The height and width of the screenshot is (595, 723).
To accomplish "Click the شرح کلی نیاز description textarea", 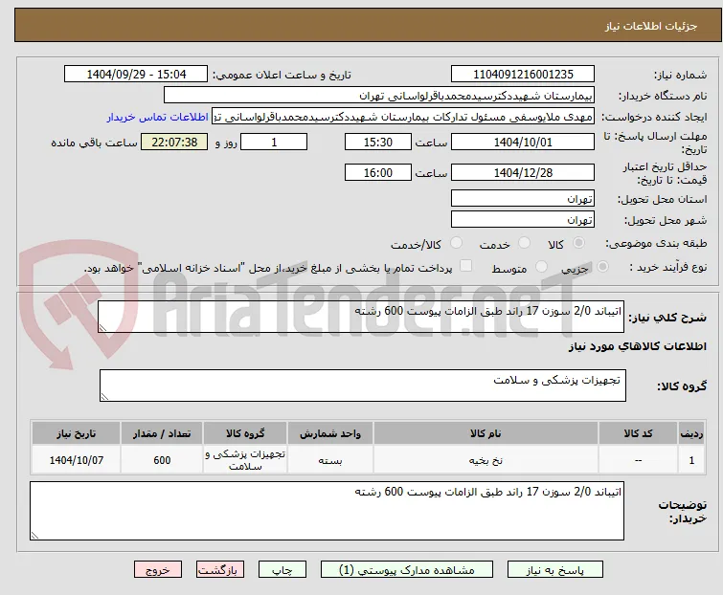I will coord(361,317).
